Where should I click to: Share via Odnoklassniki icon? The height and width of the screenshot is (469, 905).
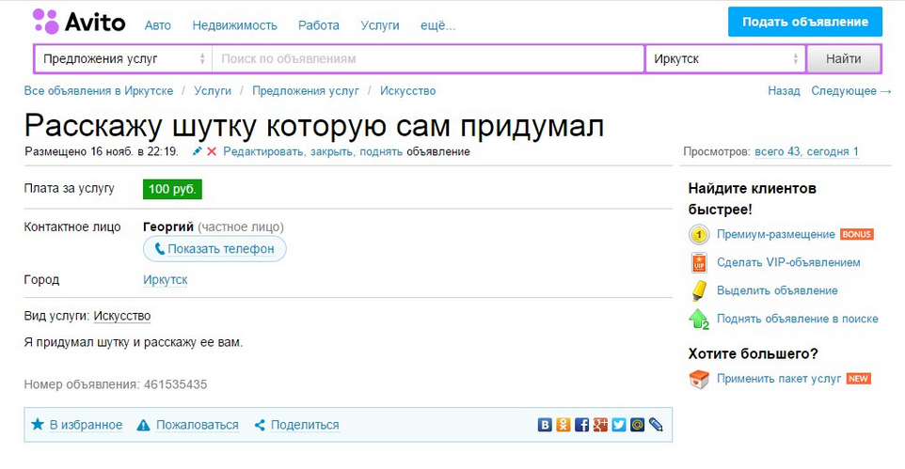click(564, 425)
